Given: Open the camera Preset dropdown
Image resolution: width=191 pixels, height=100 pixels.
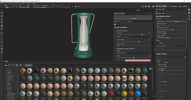Looking at the screenshot, I should click(172, 57).
